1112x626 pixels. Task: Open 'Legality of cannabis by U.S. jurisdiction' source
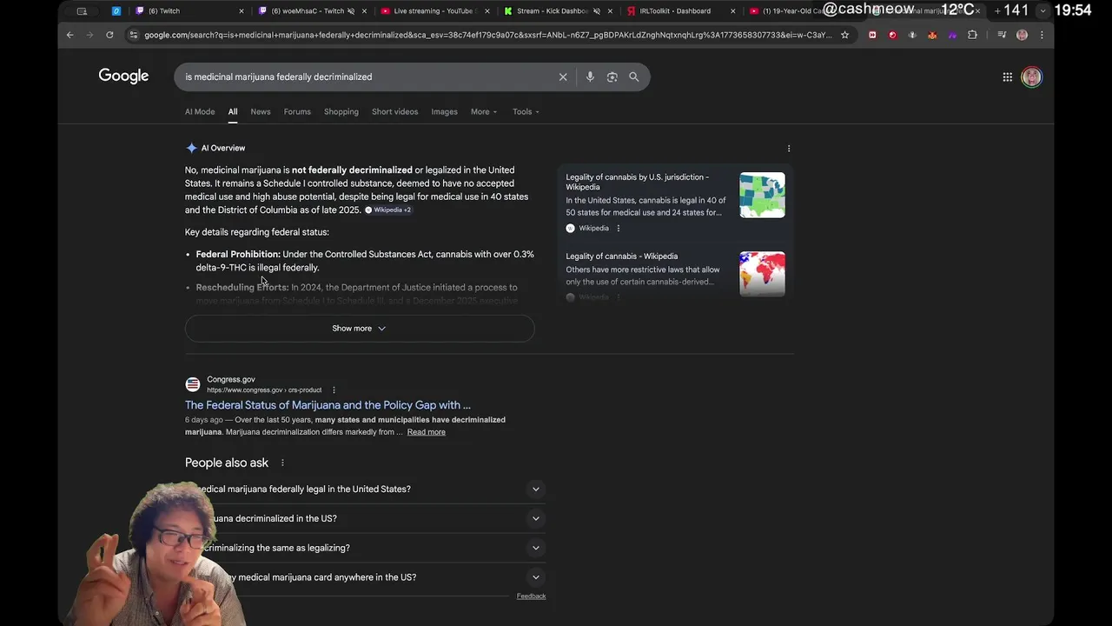637,182
